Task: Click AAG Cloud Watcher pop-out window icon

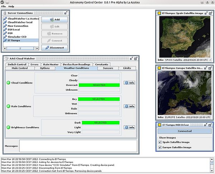Action: pos(136,58)
